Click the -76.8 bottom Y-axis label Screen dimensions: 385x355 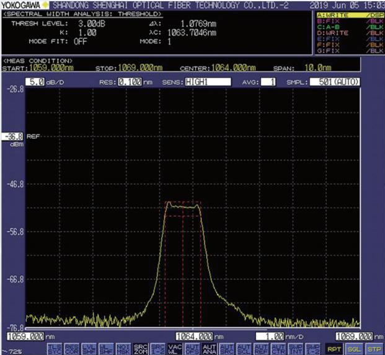(15, 327)
